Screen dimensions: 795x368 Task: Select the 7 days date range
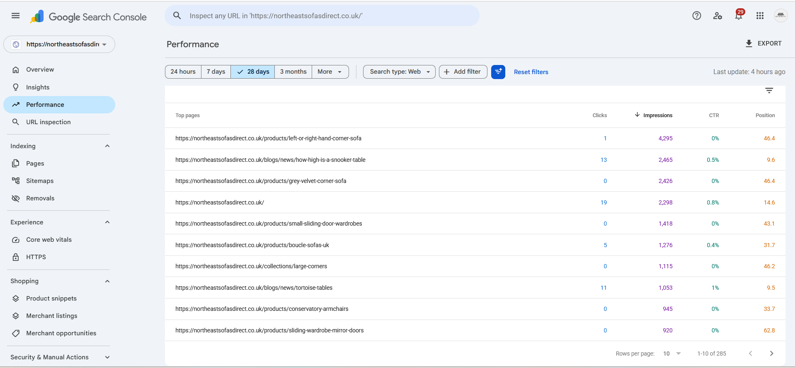pos(216,72)
